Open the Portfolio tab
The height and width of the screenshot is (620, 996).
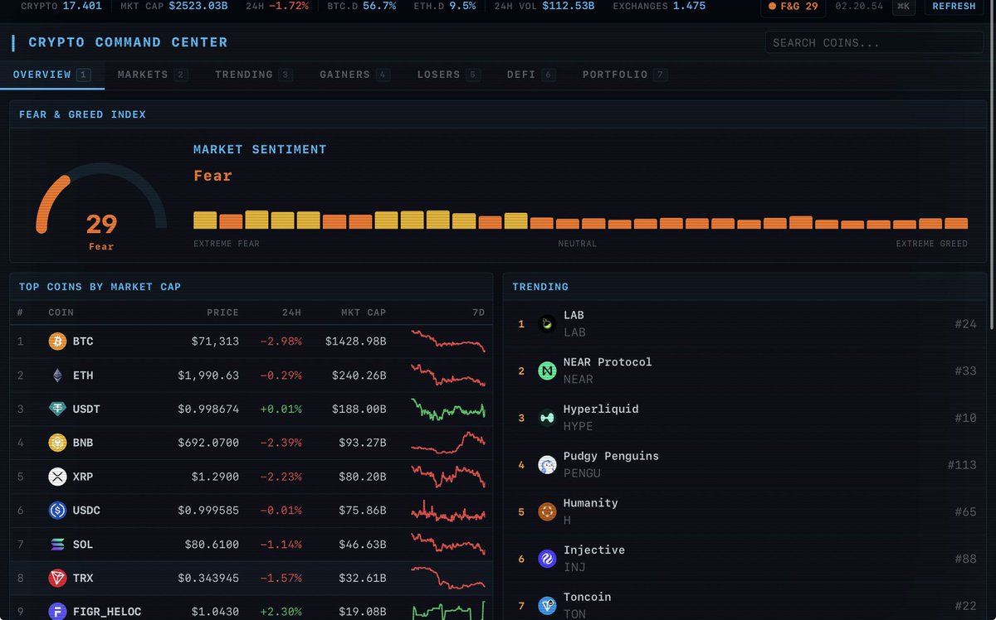[624, 75]
